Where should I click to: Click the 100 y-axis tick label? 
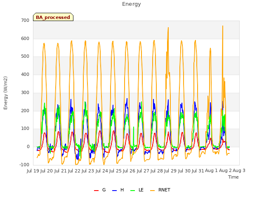pyautogui.click(x=25, y=129)
